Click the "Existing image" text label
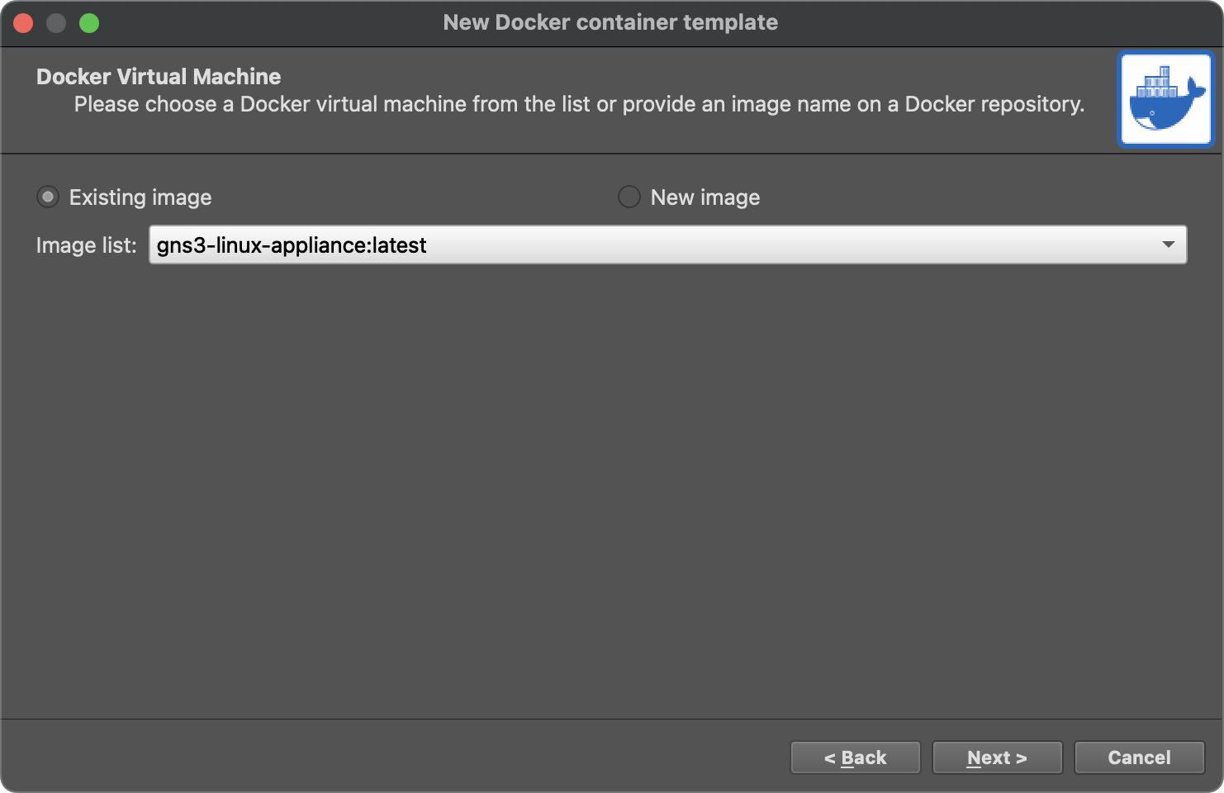The width and height of the screenshot is (1224, 793). 140,197
